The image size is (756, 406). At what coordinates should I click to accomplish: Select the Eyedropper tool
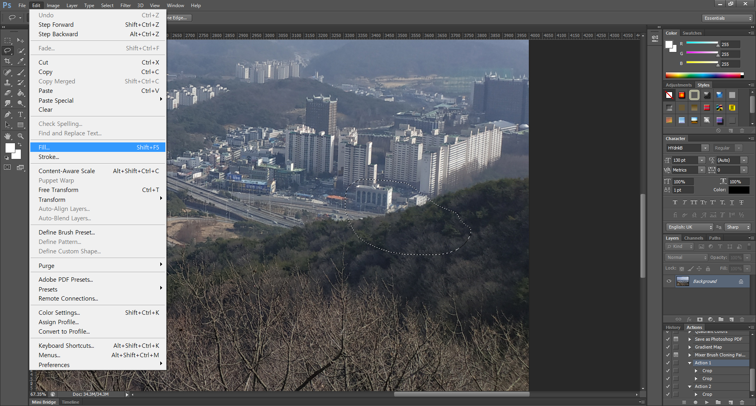[21, 61]
